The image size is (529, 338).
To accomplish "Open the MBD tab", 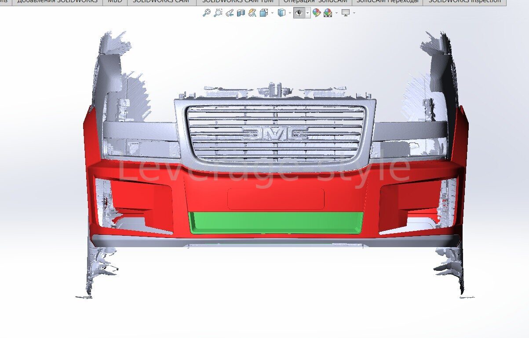I will click(x=115, y=2).
